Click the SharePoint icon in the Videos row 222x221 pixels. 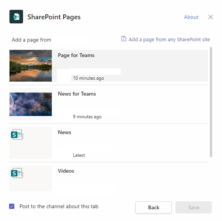coord(17,173)
